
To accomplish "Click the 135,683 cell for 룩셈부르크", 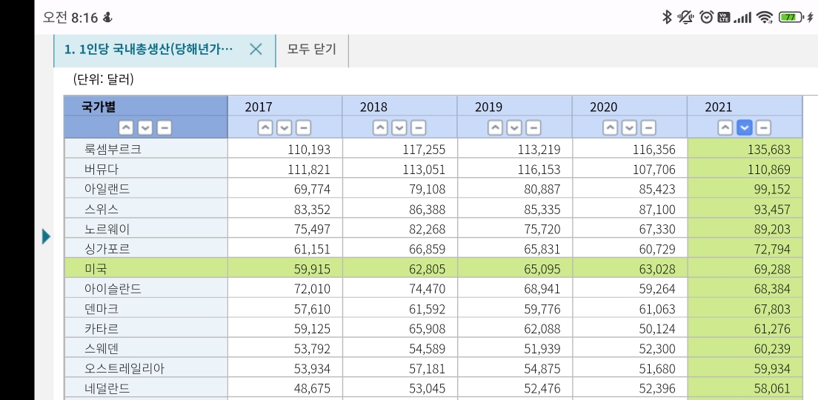I will pos(745,149).
